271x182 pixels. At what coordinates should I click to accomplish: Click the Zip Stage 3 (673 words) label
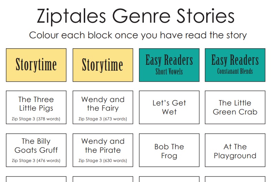coord(103,119)
